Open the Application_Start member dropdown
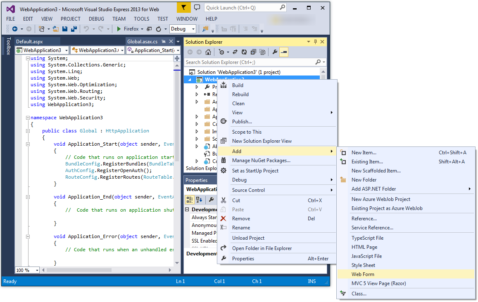The image size is (478, 302). 178,50
